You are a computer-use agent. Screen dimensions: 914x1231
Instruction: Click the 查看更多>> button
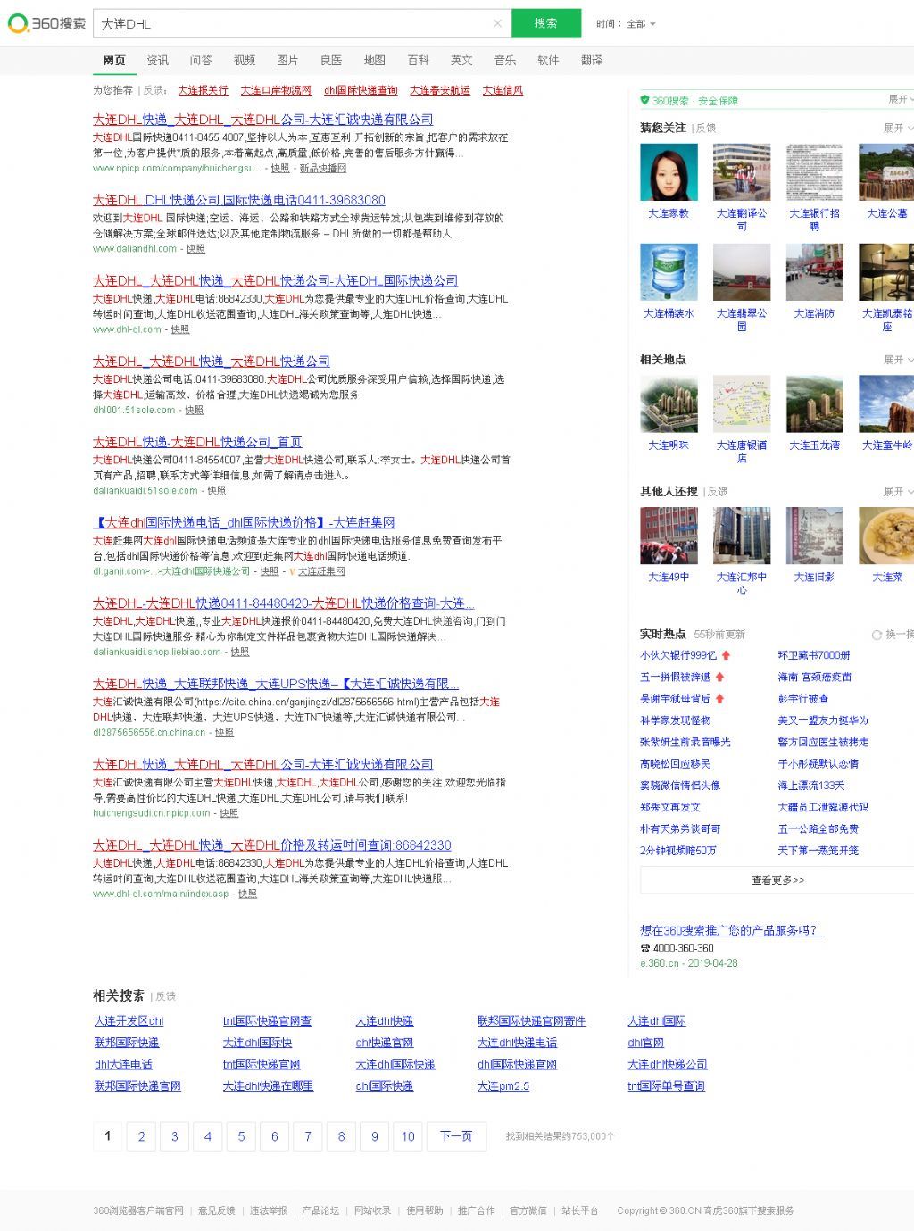pyautogui.click(x=777, y=880)
